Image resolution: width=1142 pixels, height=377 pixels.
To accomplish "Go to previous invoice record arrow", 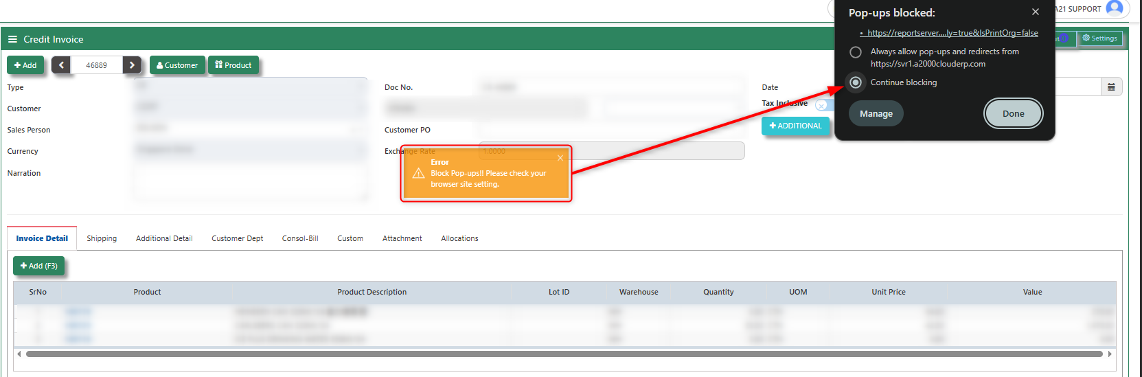I will click(61, 65).
